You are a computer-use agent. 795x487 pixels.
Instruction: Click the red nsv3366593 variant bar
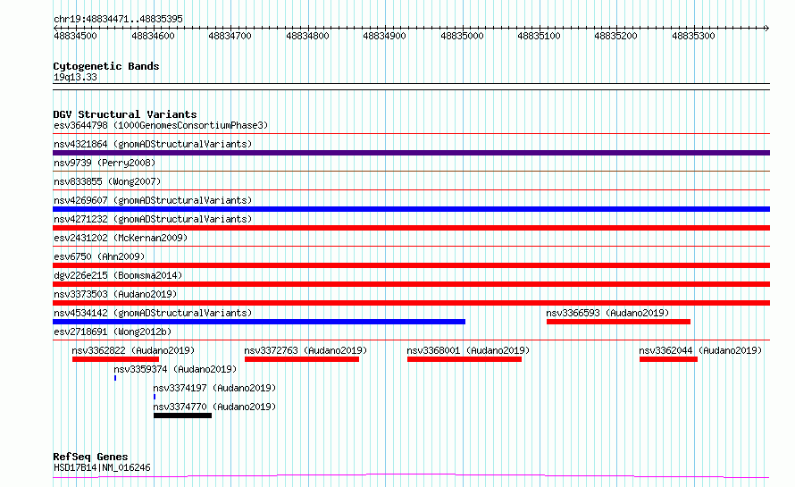[618, 322]
